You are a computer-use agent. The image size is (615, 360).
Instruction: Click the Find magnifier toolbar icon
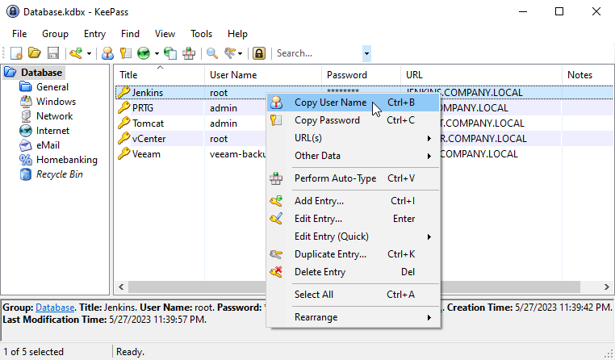coord(212,53)
